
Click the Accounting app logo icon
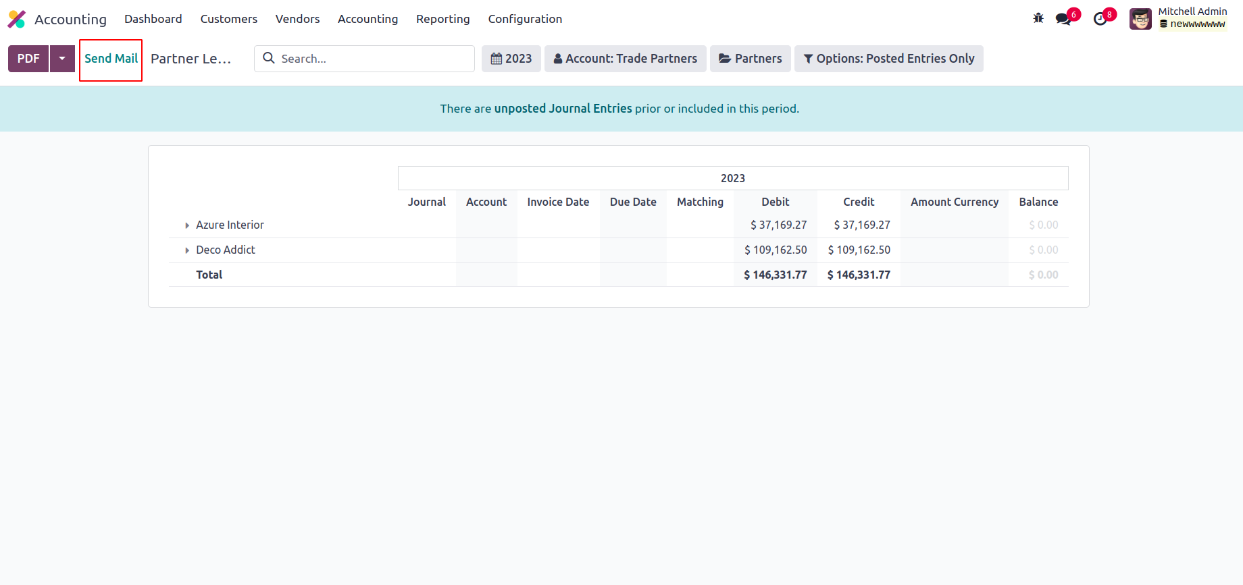tap(17, 19)
